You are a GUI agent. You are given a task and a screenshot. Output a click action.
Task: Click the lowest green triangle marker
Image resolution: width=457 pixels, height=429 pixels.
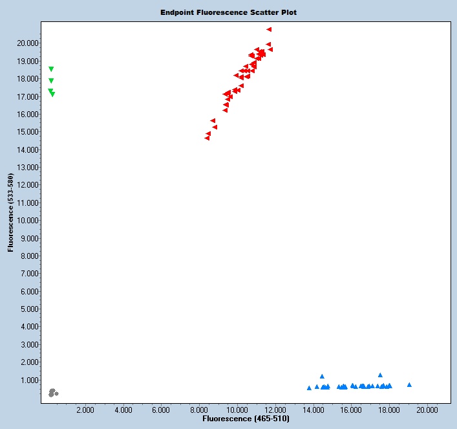point(52,94)
